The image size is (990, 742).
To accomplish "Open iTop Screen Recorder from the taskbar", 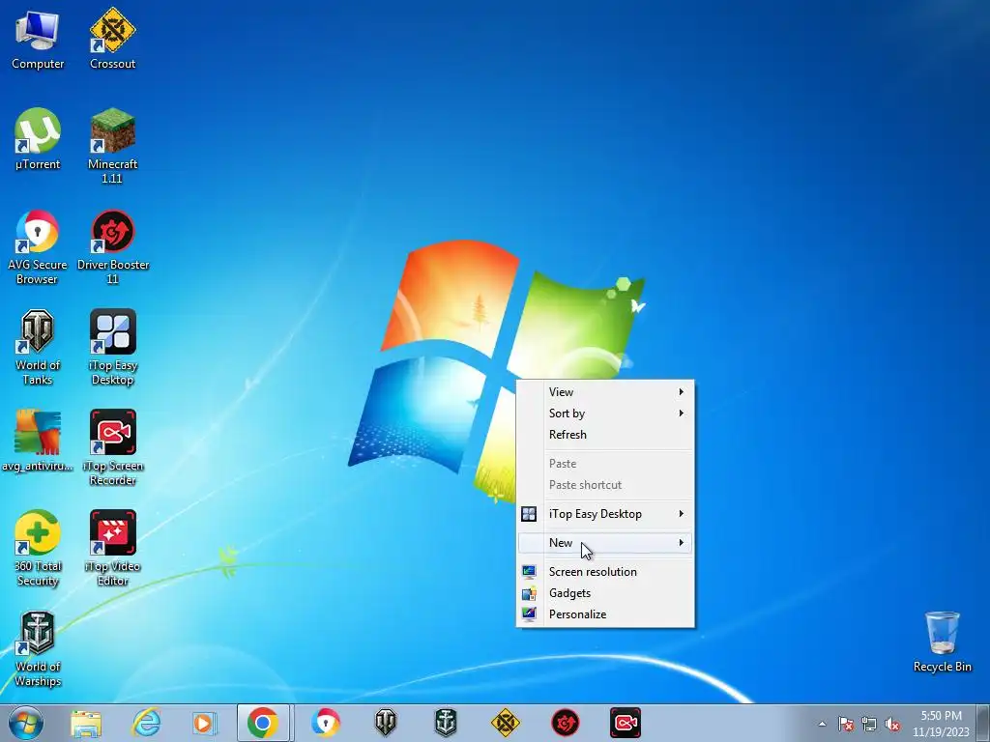I will pos(626,723).
